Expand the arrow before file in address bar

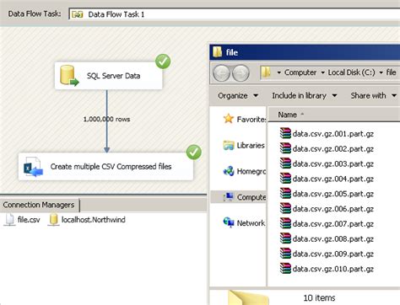pyautogui.click(x=381, y=72)
